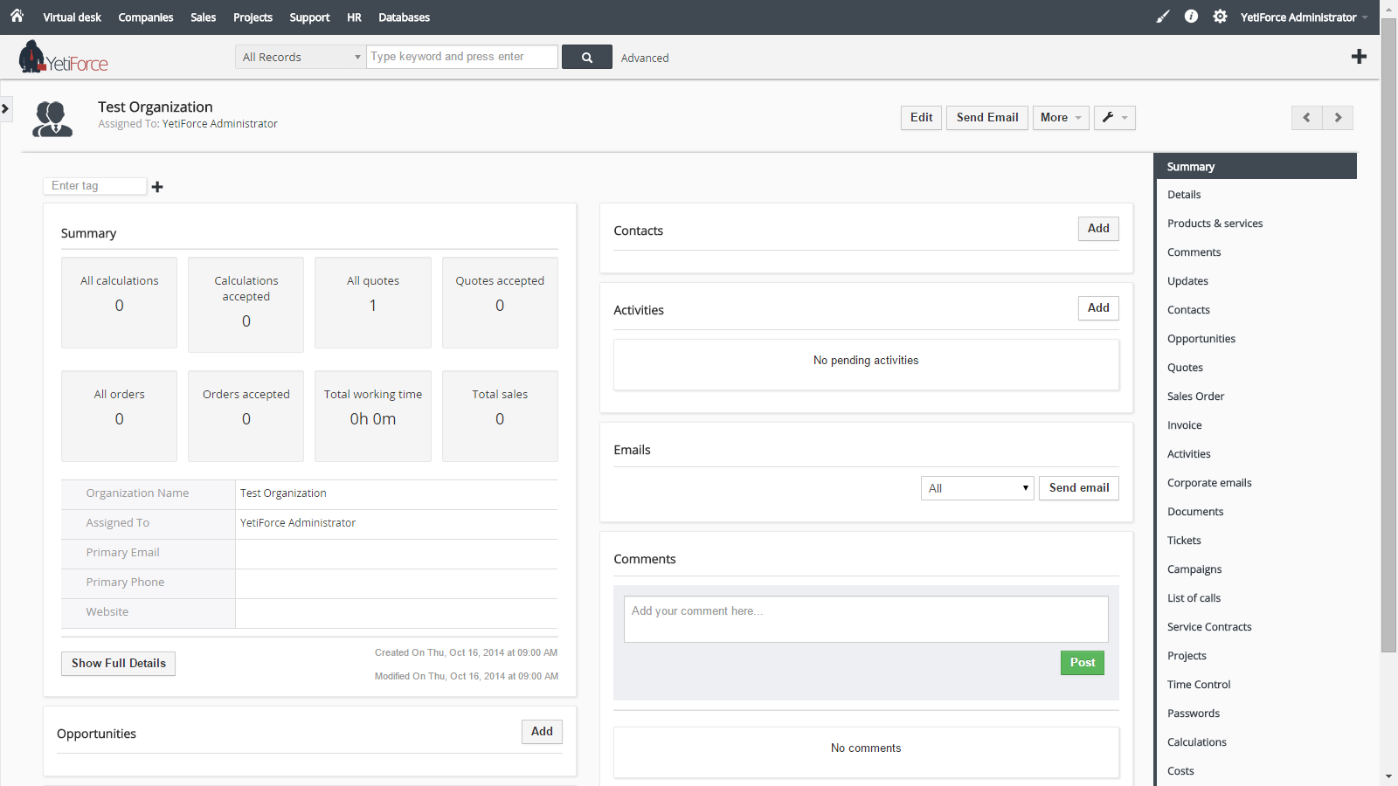Click the comment text area
The width and height of the screenshot is (1398, 786).
tap(865, 619)
